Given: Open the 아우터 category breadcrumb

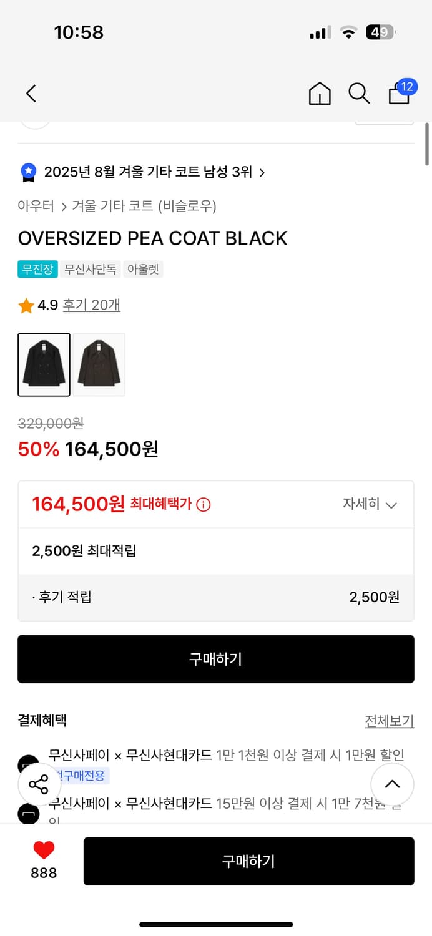Looking at the screenshot, I should click(x=36, y=205).
